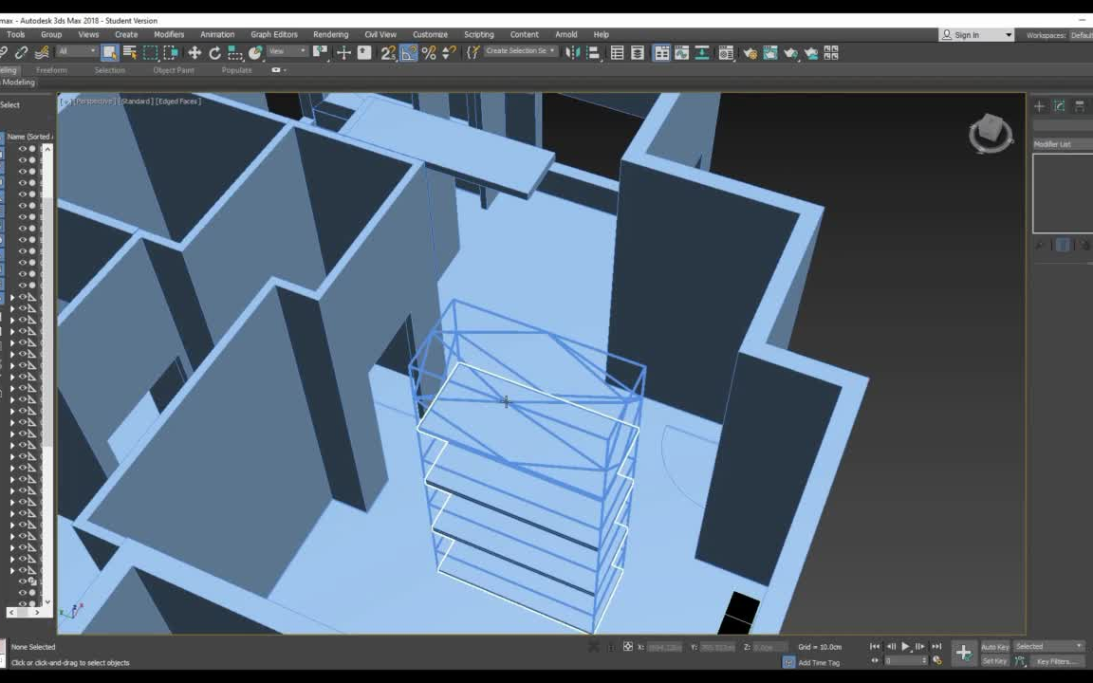Click the Set Key button
The height and width of the screenshot is (683, 1093).
pyautogui.click(x=992, y=661)
